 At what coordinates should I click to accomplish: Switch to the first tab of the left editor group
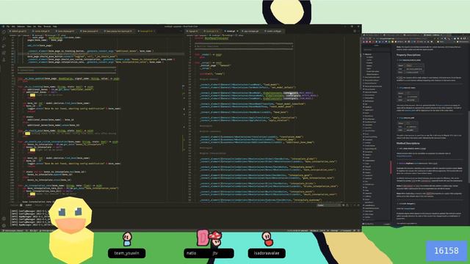pyautogui.click(x=19, y=31)
